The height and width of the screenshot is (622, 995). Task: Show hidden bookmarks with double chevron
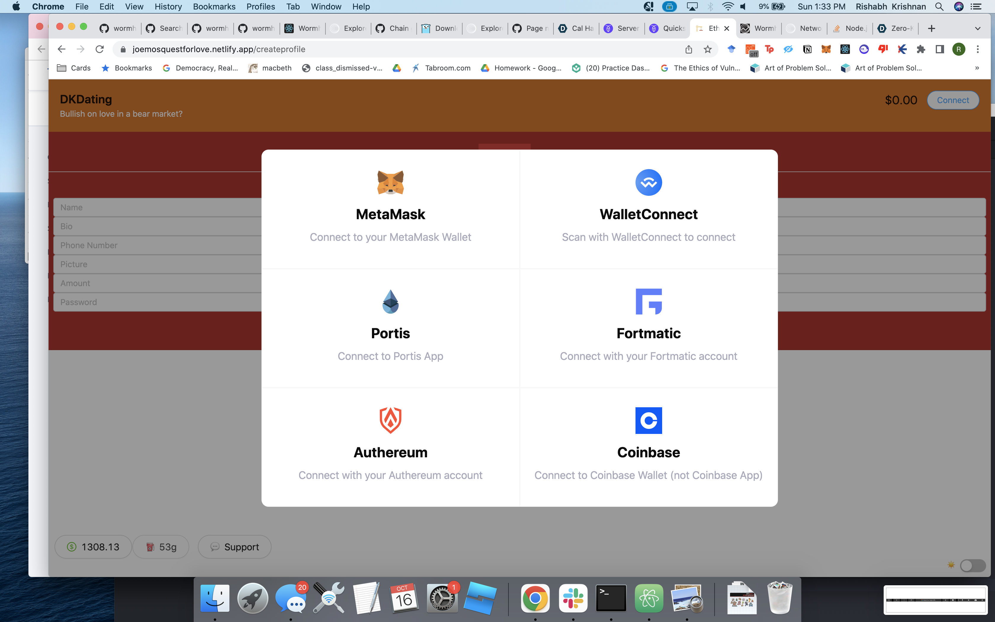977,68
